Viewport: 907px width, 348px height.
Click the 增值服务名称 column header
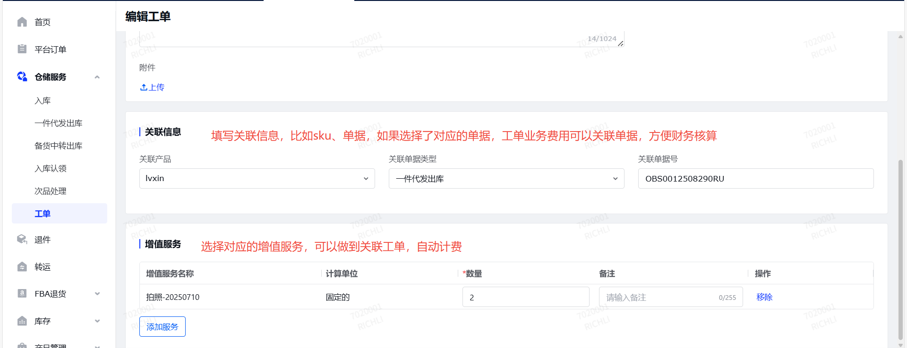170,273
